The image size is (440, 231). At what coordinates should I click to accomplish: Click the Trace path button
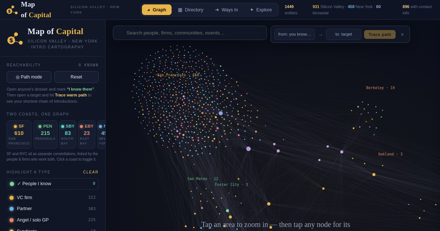[x=380, y=34]
